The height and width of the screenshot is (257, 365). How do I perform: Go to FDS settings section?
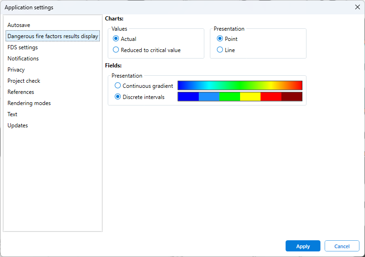point(23,47)
